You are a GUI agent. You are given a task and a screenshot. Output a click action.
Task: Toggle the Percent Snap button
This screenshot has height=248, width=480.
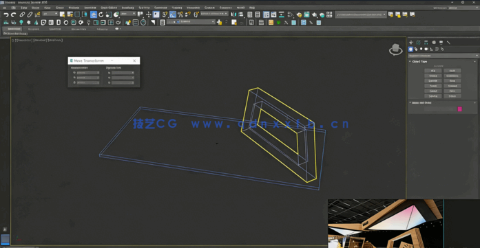[x=180, y=14]
